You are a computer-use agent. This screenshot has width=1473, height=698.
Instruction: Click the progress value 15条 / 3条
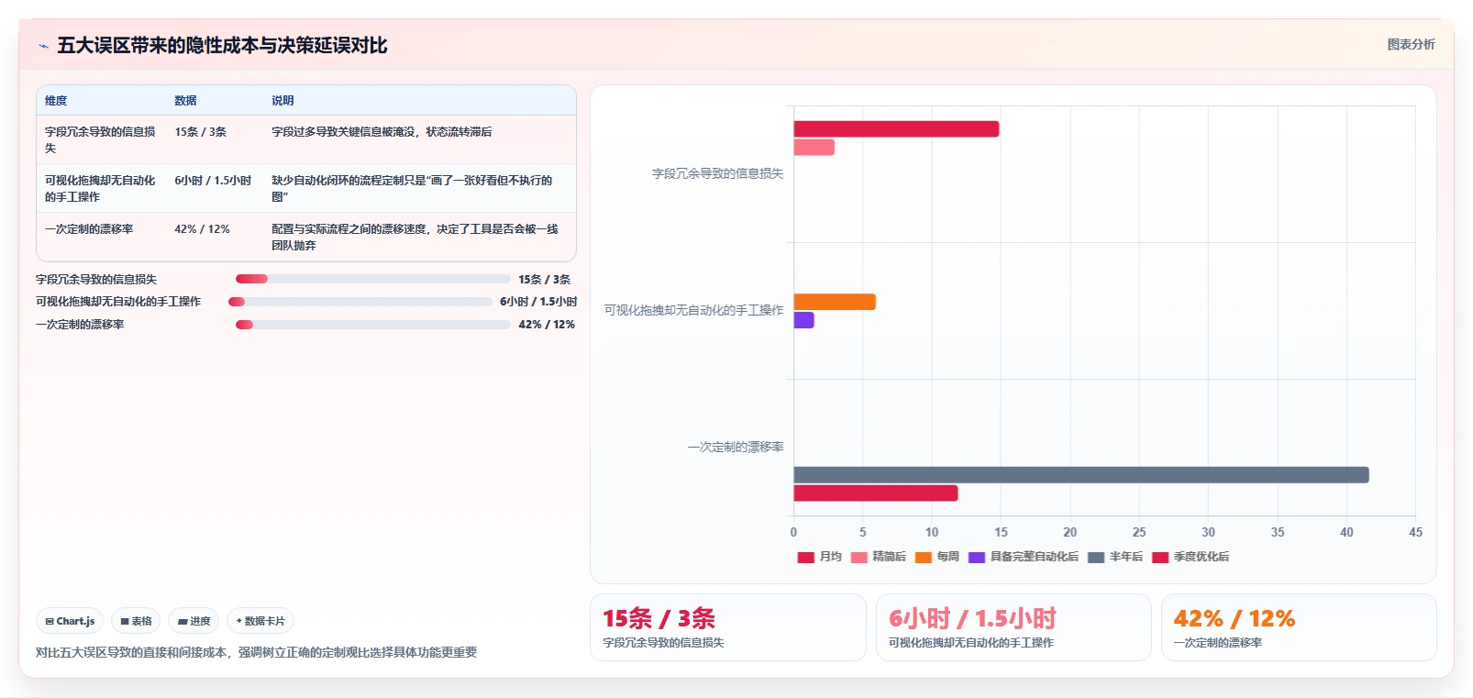click(544, 280)
